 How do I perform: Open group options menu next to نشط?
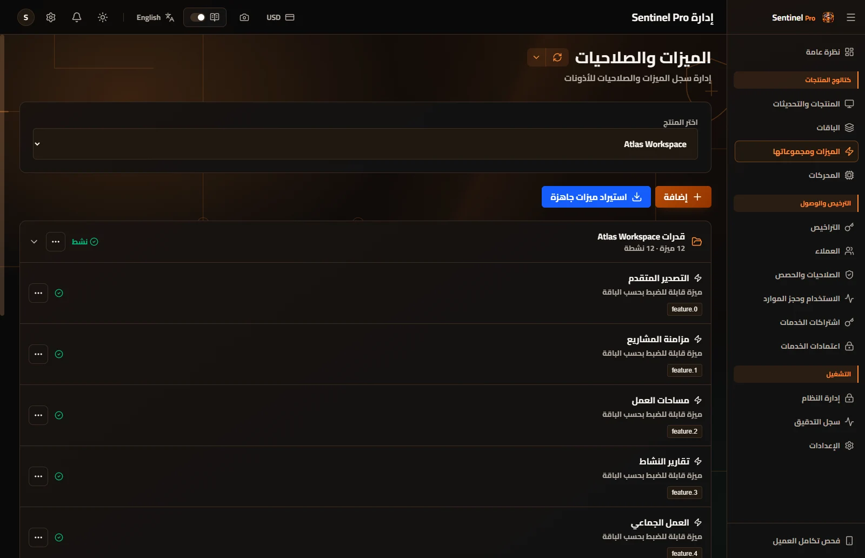(56, 242)
